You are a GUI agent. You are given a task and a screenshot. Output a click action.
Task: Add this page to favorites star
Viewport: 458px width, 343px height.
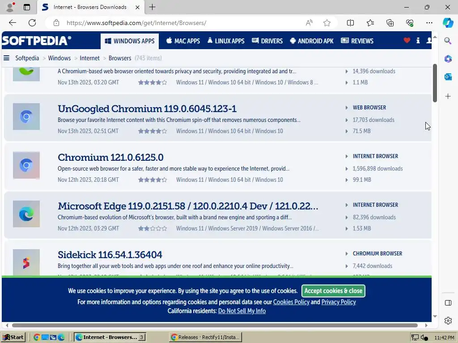pos(327,23)
